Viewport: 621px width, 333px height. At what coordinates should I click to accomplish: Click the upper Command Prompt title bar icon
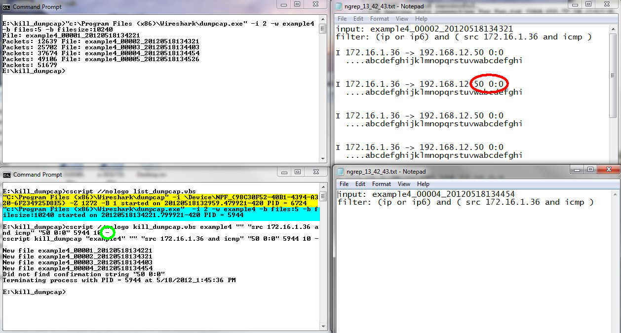[x=6, y=7]
